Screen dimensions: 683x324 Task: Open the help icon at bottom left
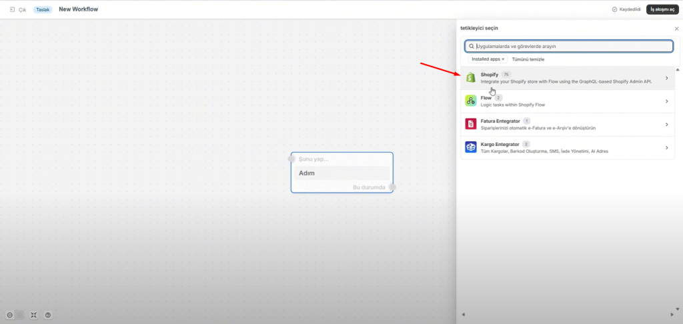[48, 315]
